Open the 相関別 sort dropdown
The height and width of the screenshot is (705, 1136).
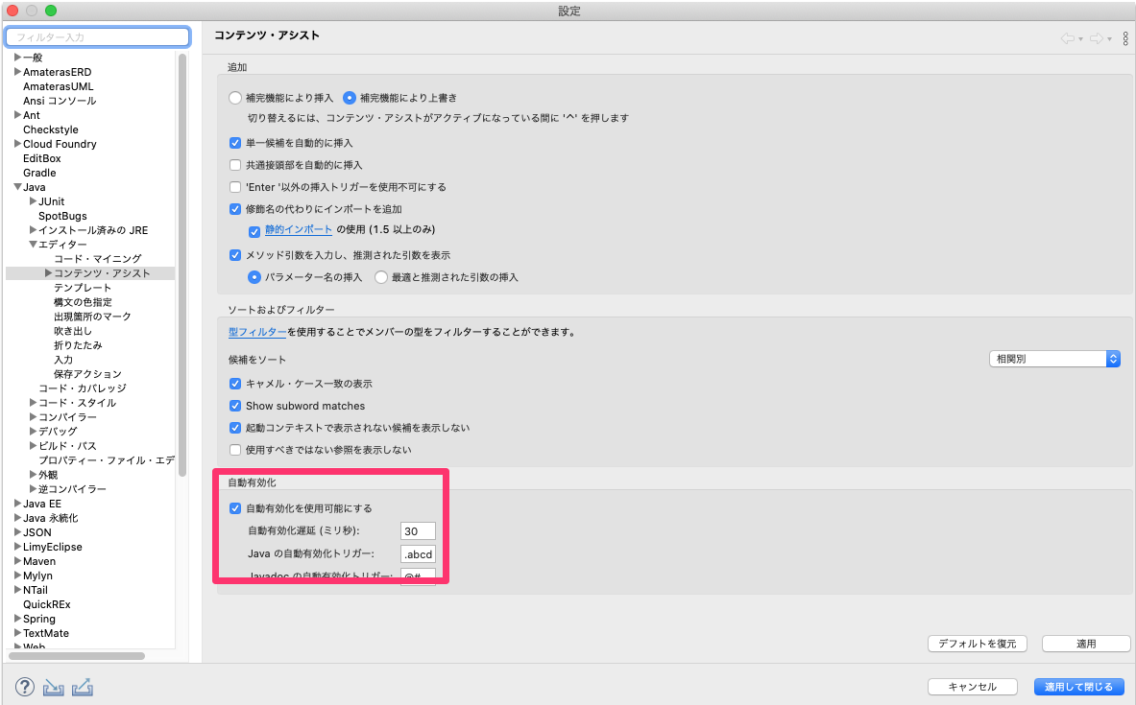(1053, 358)
